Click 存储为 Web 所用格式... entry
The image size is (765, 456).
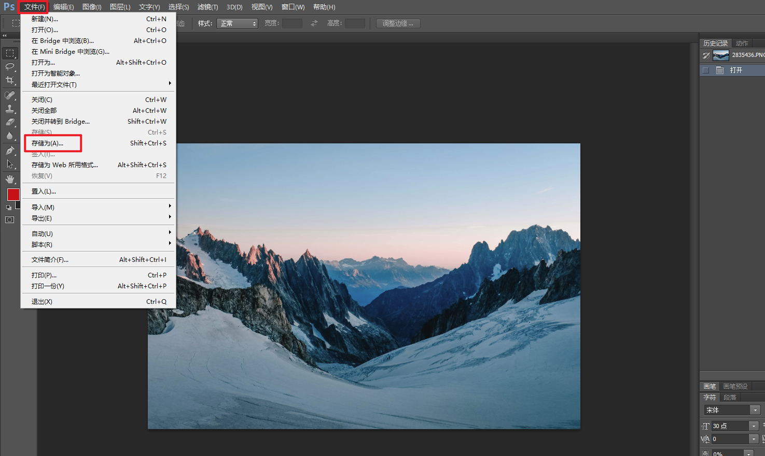click(x=65, y=165)
